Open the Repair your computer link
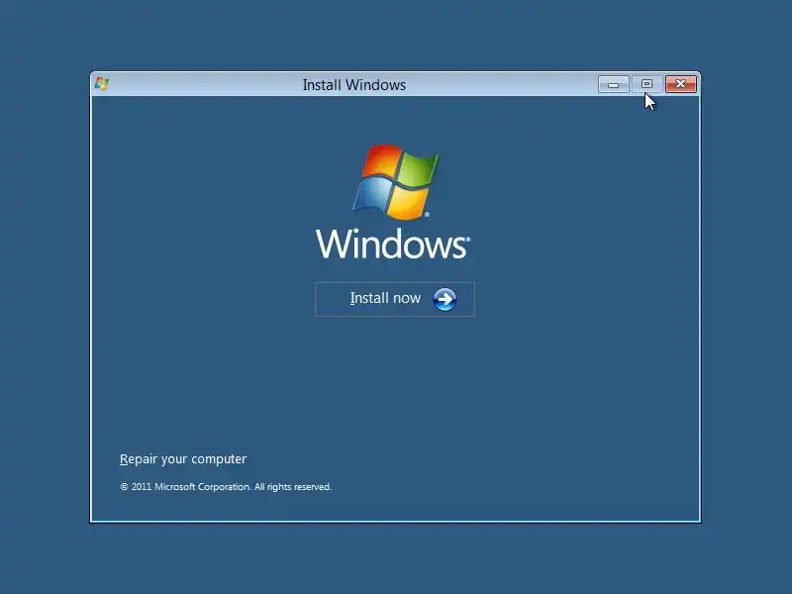The height and width of the screenshot is (594, 792). tap(183, 458)
